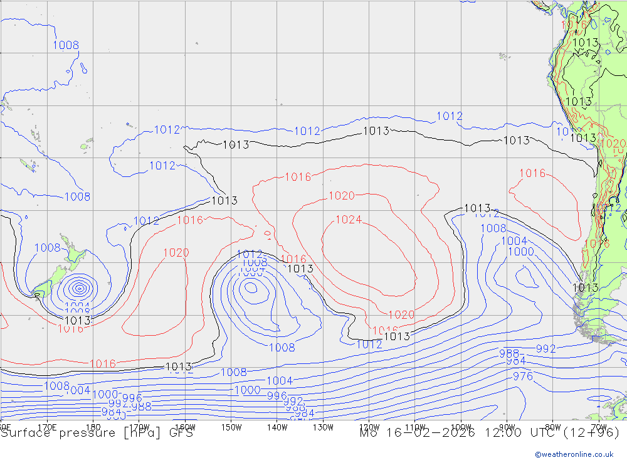Click the 140W longitude axis label
Screen dimensions: 627x460
277,427
